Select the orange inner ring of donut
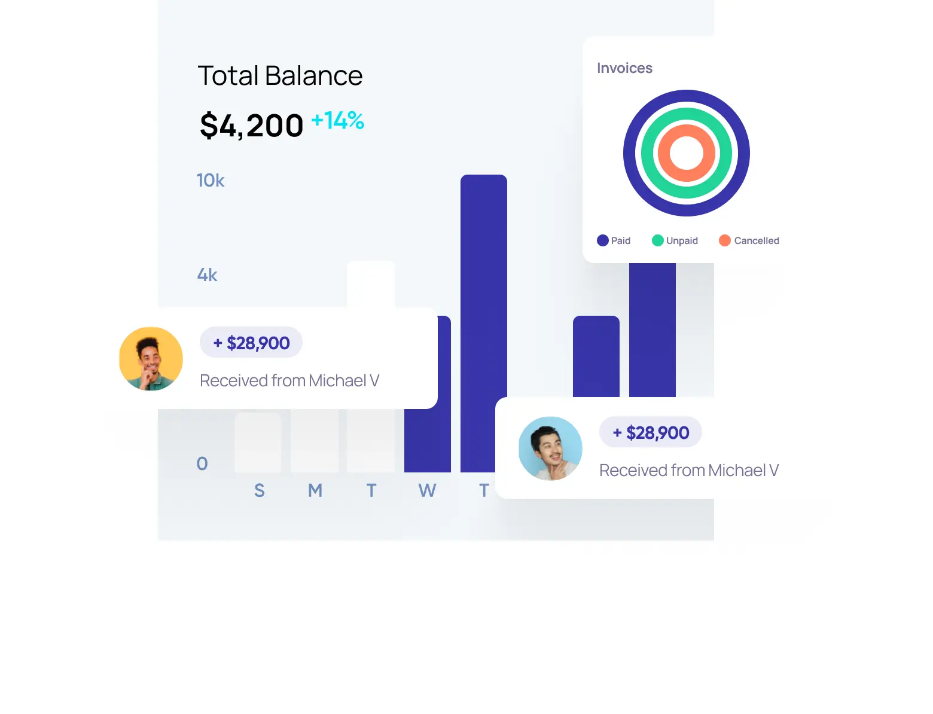 [x=687, y=130]
